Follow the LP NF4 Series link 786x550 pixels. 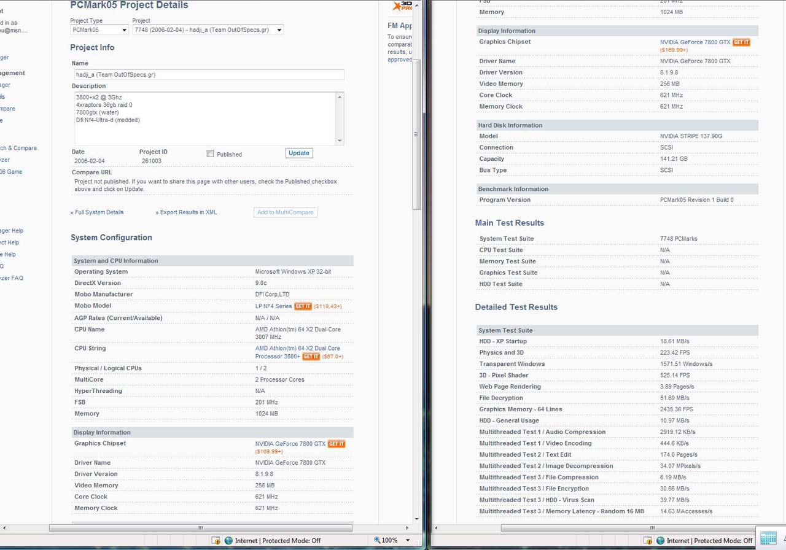(274, 306)
